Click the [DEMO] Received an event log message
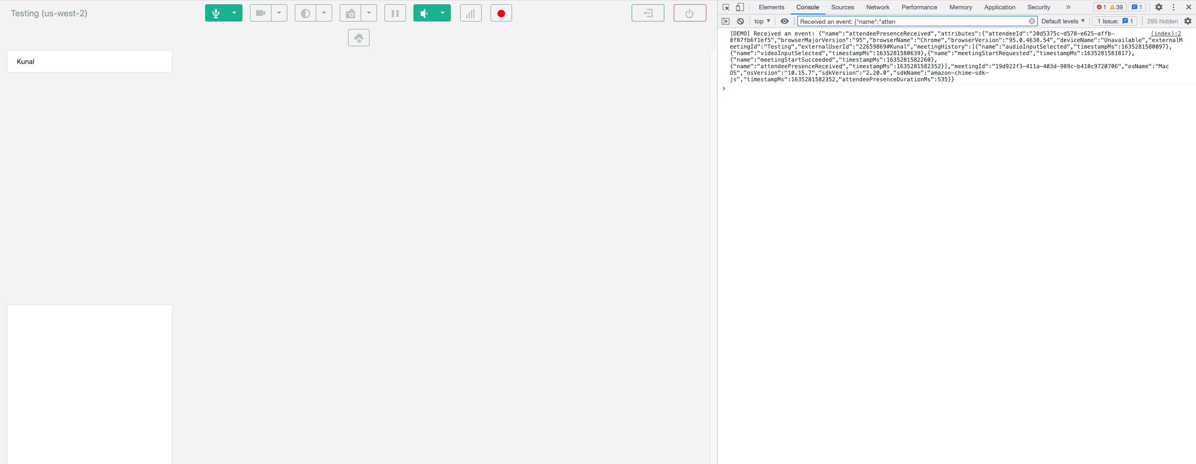Screen dimensions: 1196x464 (956, 57)
